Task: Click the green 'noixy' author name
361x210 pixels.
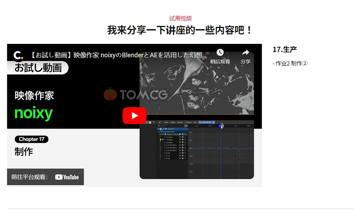Action: (34, 113)
